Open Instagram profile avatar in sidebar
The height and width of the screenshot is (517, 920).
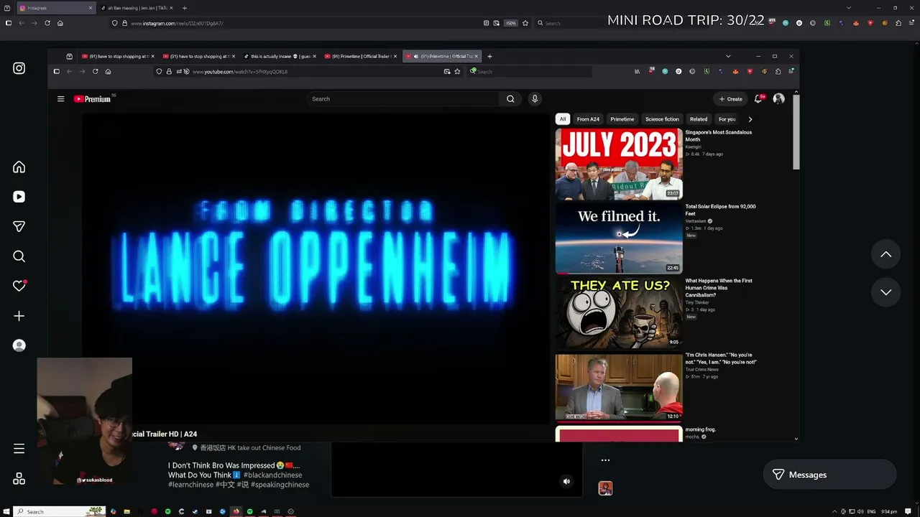coord(19,345)
